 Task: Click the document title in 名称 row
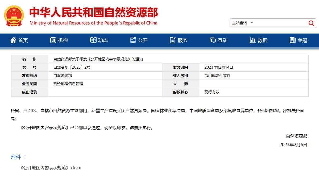(x=98, y=59)
